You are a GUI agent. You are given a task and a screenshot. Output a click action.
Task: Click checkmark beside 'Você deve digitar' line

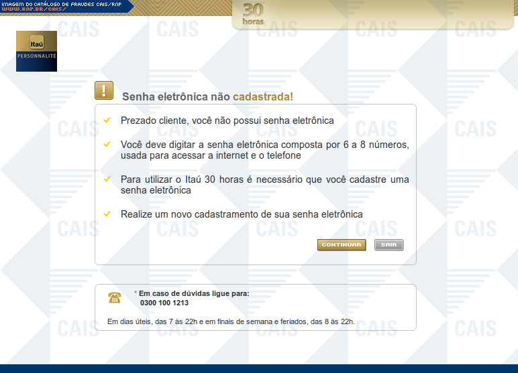(107, 145)
